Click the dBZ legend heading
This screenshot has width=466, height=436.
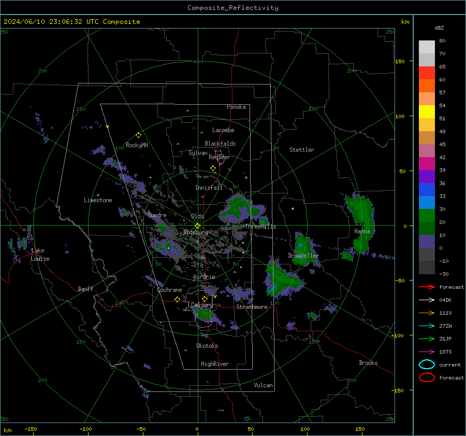(439, 27)
